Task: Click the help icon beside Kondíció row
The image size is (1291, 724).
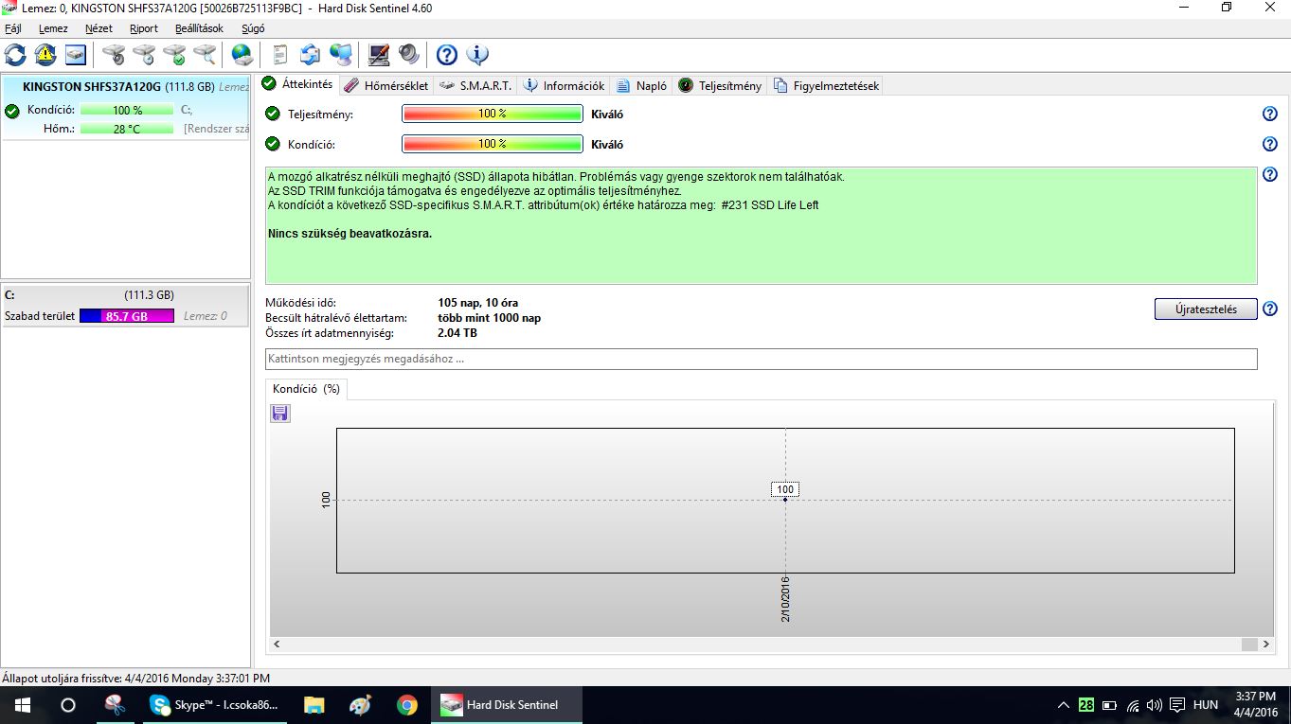Action: coord(1270,145)
